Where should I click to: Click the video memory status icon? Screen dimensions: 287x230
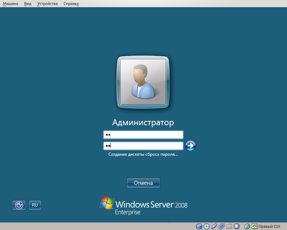pyautogui.click(x=237, y=226)
